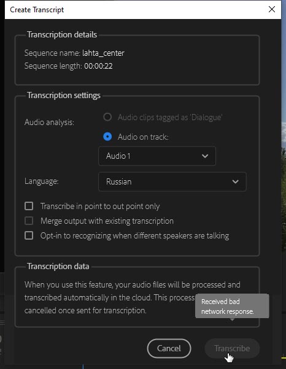
Task: Click the chevron arrow beside Audio 1
Action: click(205, 156)
